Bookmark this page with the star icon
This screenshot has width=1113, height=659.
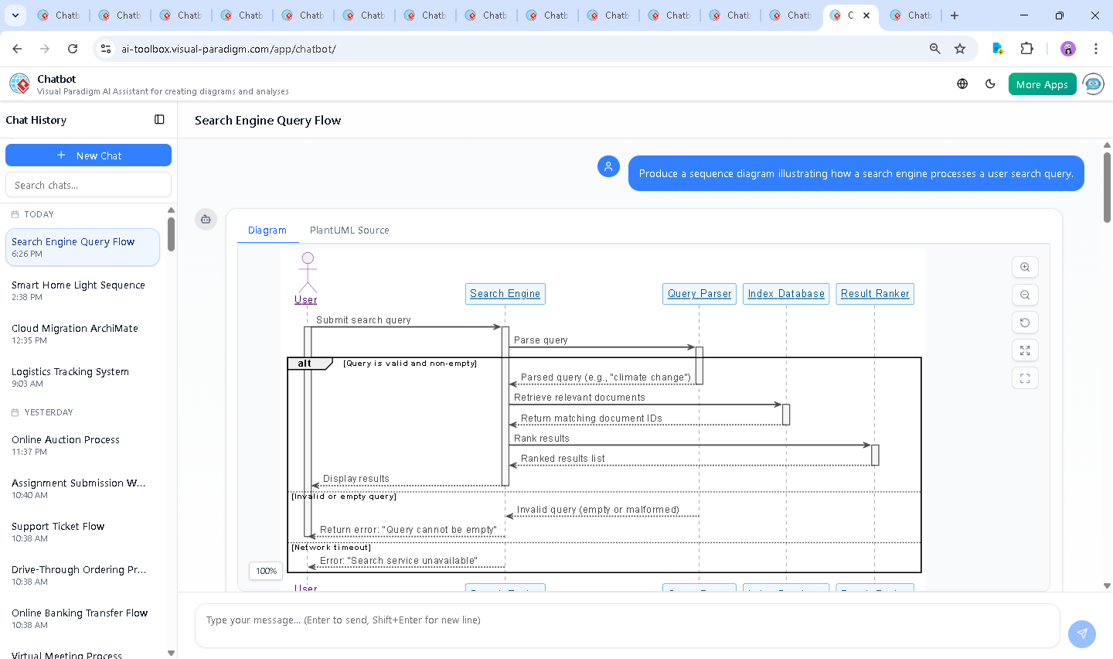(x=960, y=49)
